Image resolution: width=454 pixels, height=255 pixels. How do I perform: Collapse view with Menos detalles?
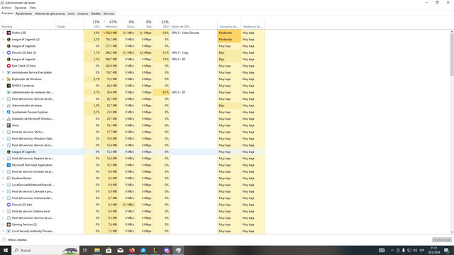click(14, 239)
